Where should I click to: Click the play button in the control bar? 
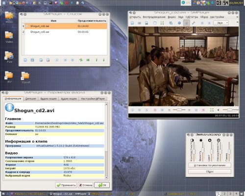pos(132,110)
